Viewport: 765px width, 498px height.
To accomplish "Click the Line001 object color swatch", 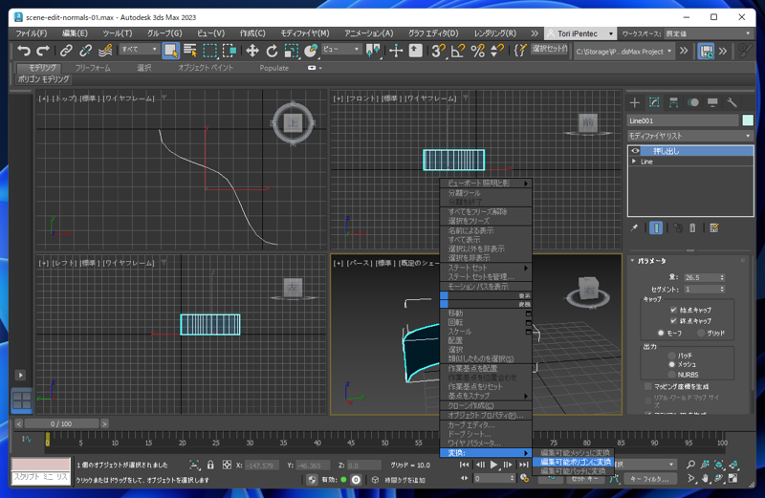I will (748, 121).
